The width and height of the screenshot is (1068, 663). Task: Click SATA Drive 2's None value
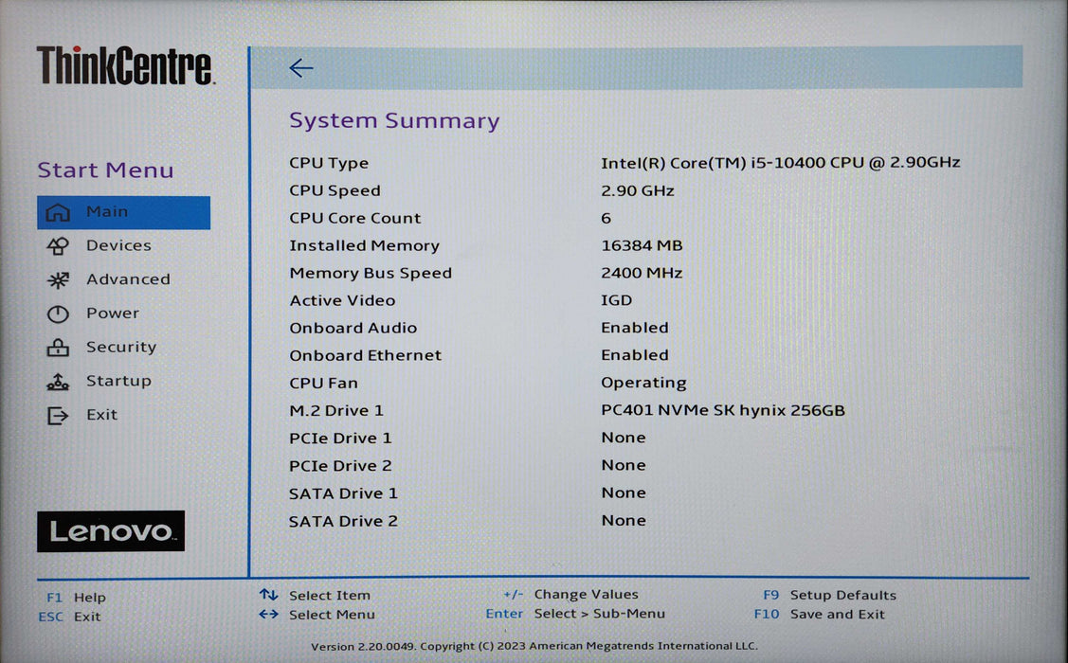tap(624, 520)
